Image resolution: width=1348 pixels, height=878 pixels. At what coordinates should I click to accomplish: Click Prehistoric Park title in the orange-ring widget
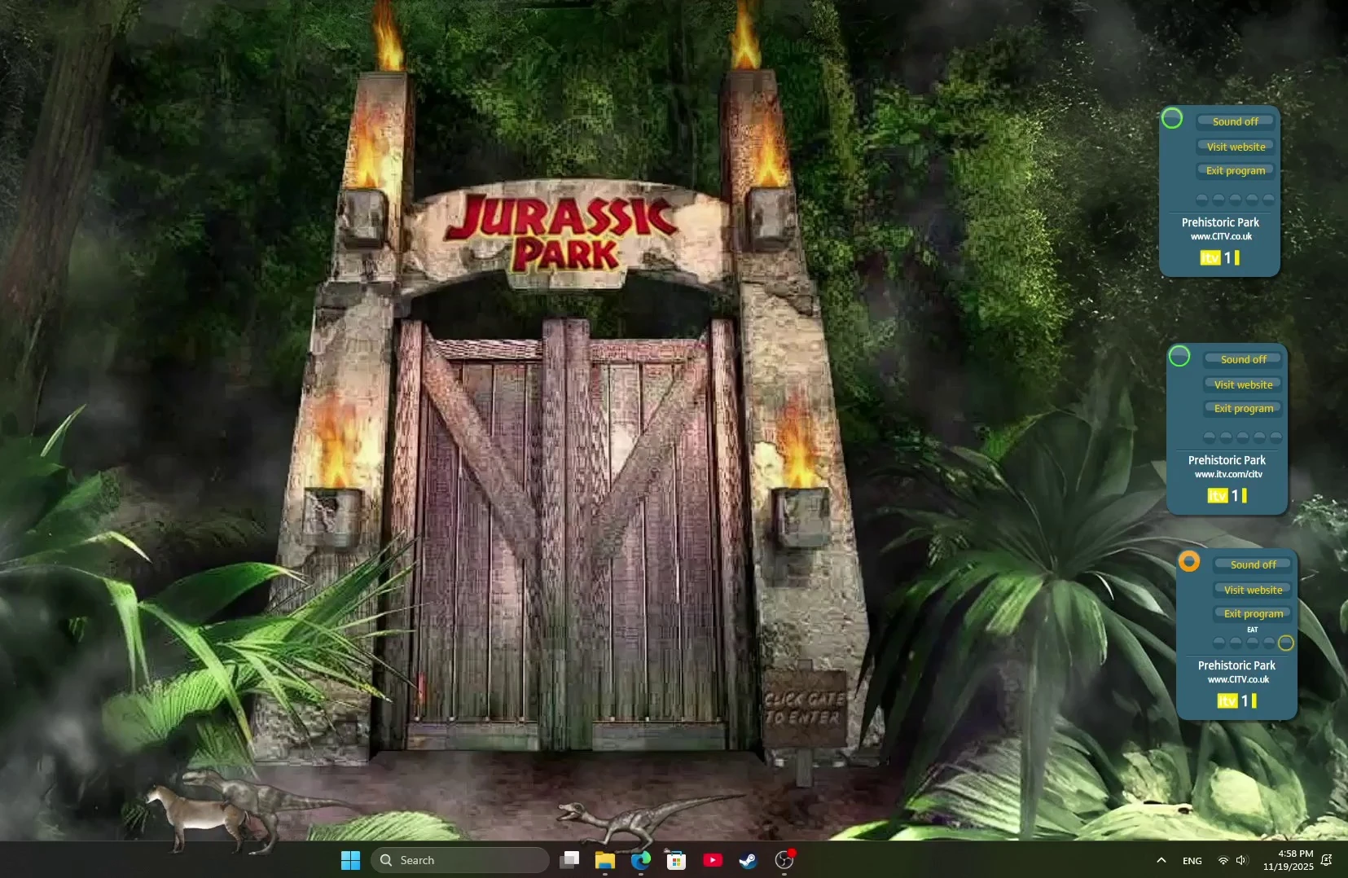1236,665
